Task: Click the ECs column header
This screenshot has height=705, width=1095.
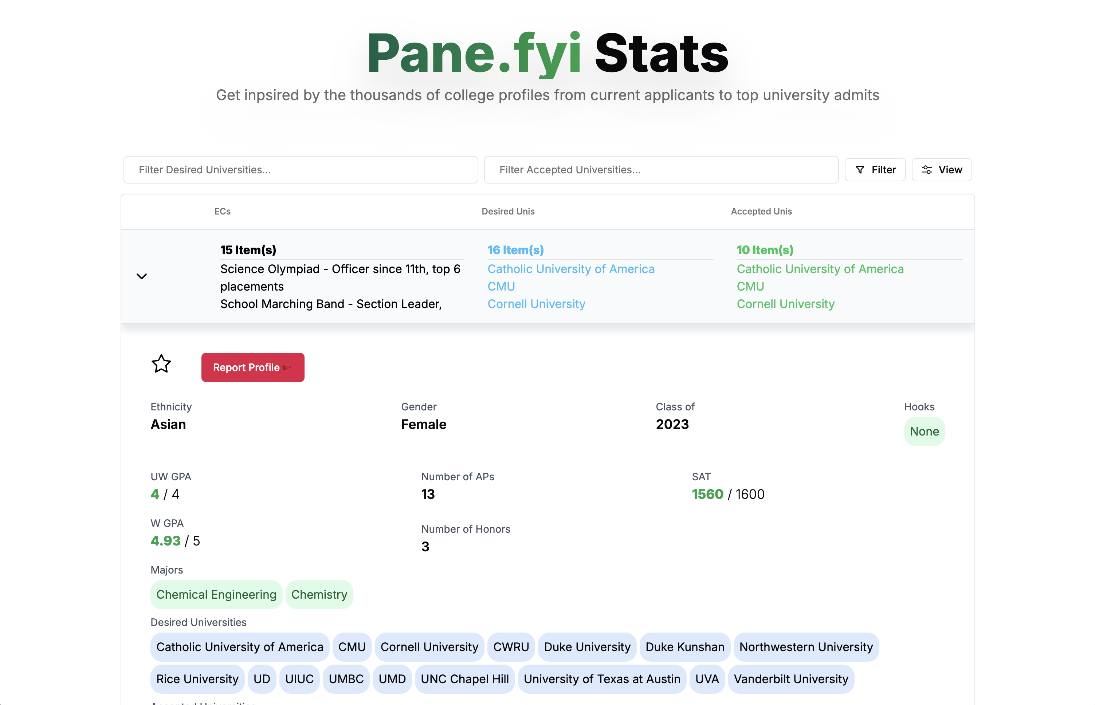Action: click(x=222, y=212)
